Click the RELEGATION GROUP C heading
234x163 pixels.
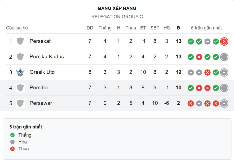click(117, 17)
